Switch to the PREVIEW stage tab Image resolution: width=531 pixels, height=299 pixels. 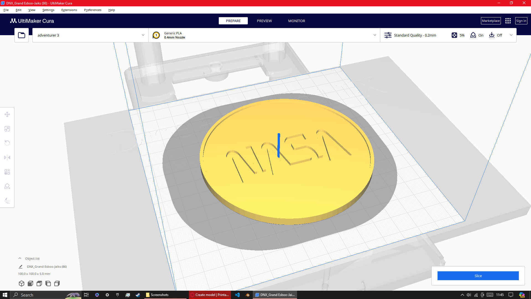click(264, 21)
